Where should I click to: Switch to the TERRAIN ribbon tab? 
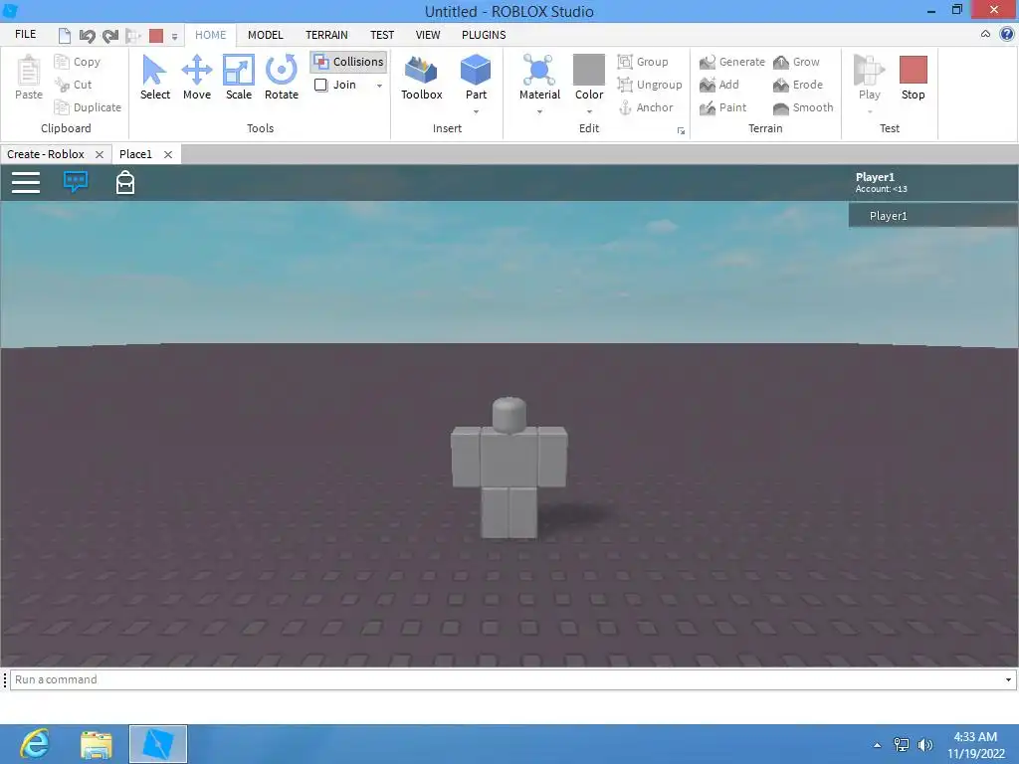326,35
